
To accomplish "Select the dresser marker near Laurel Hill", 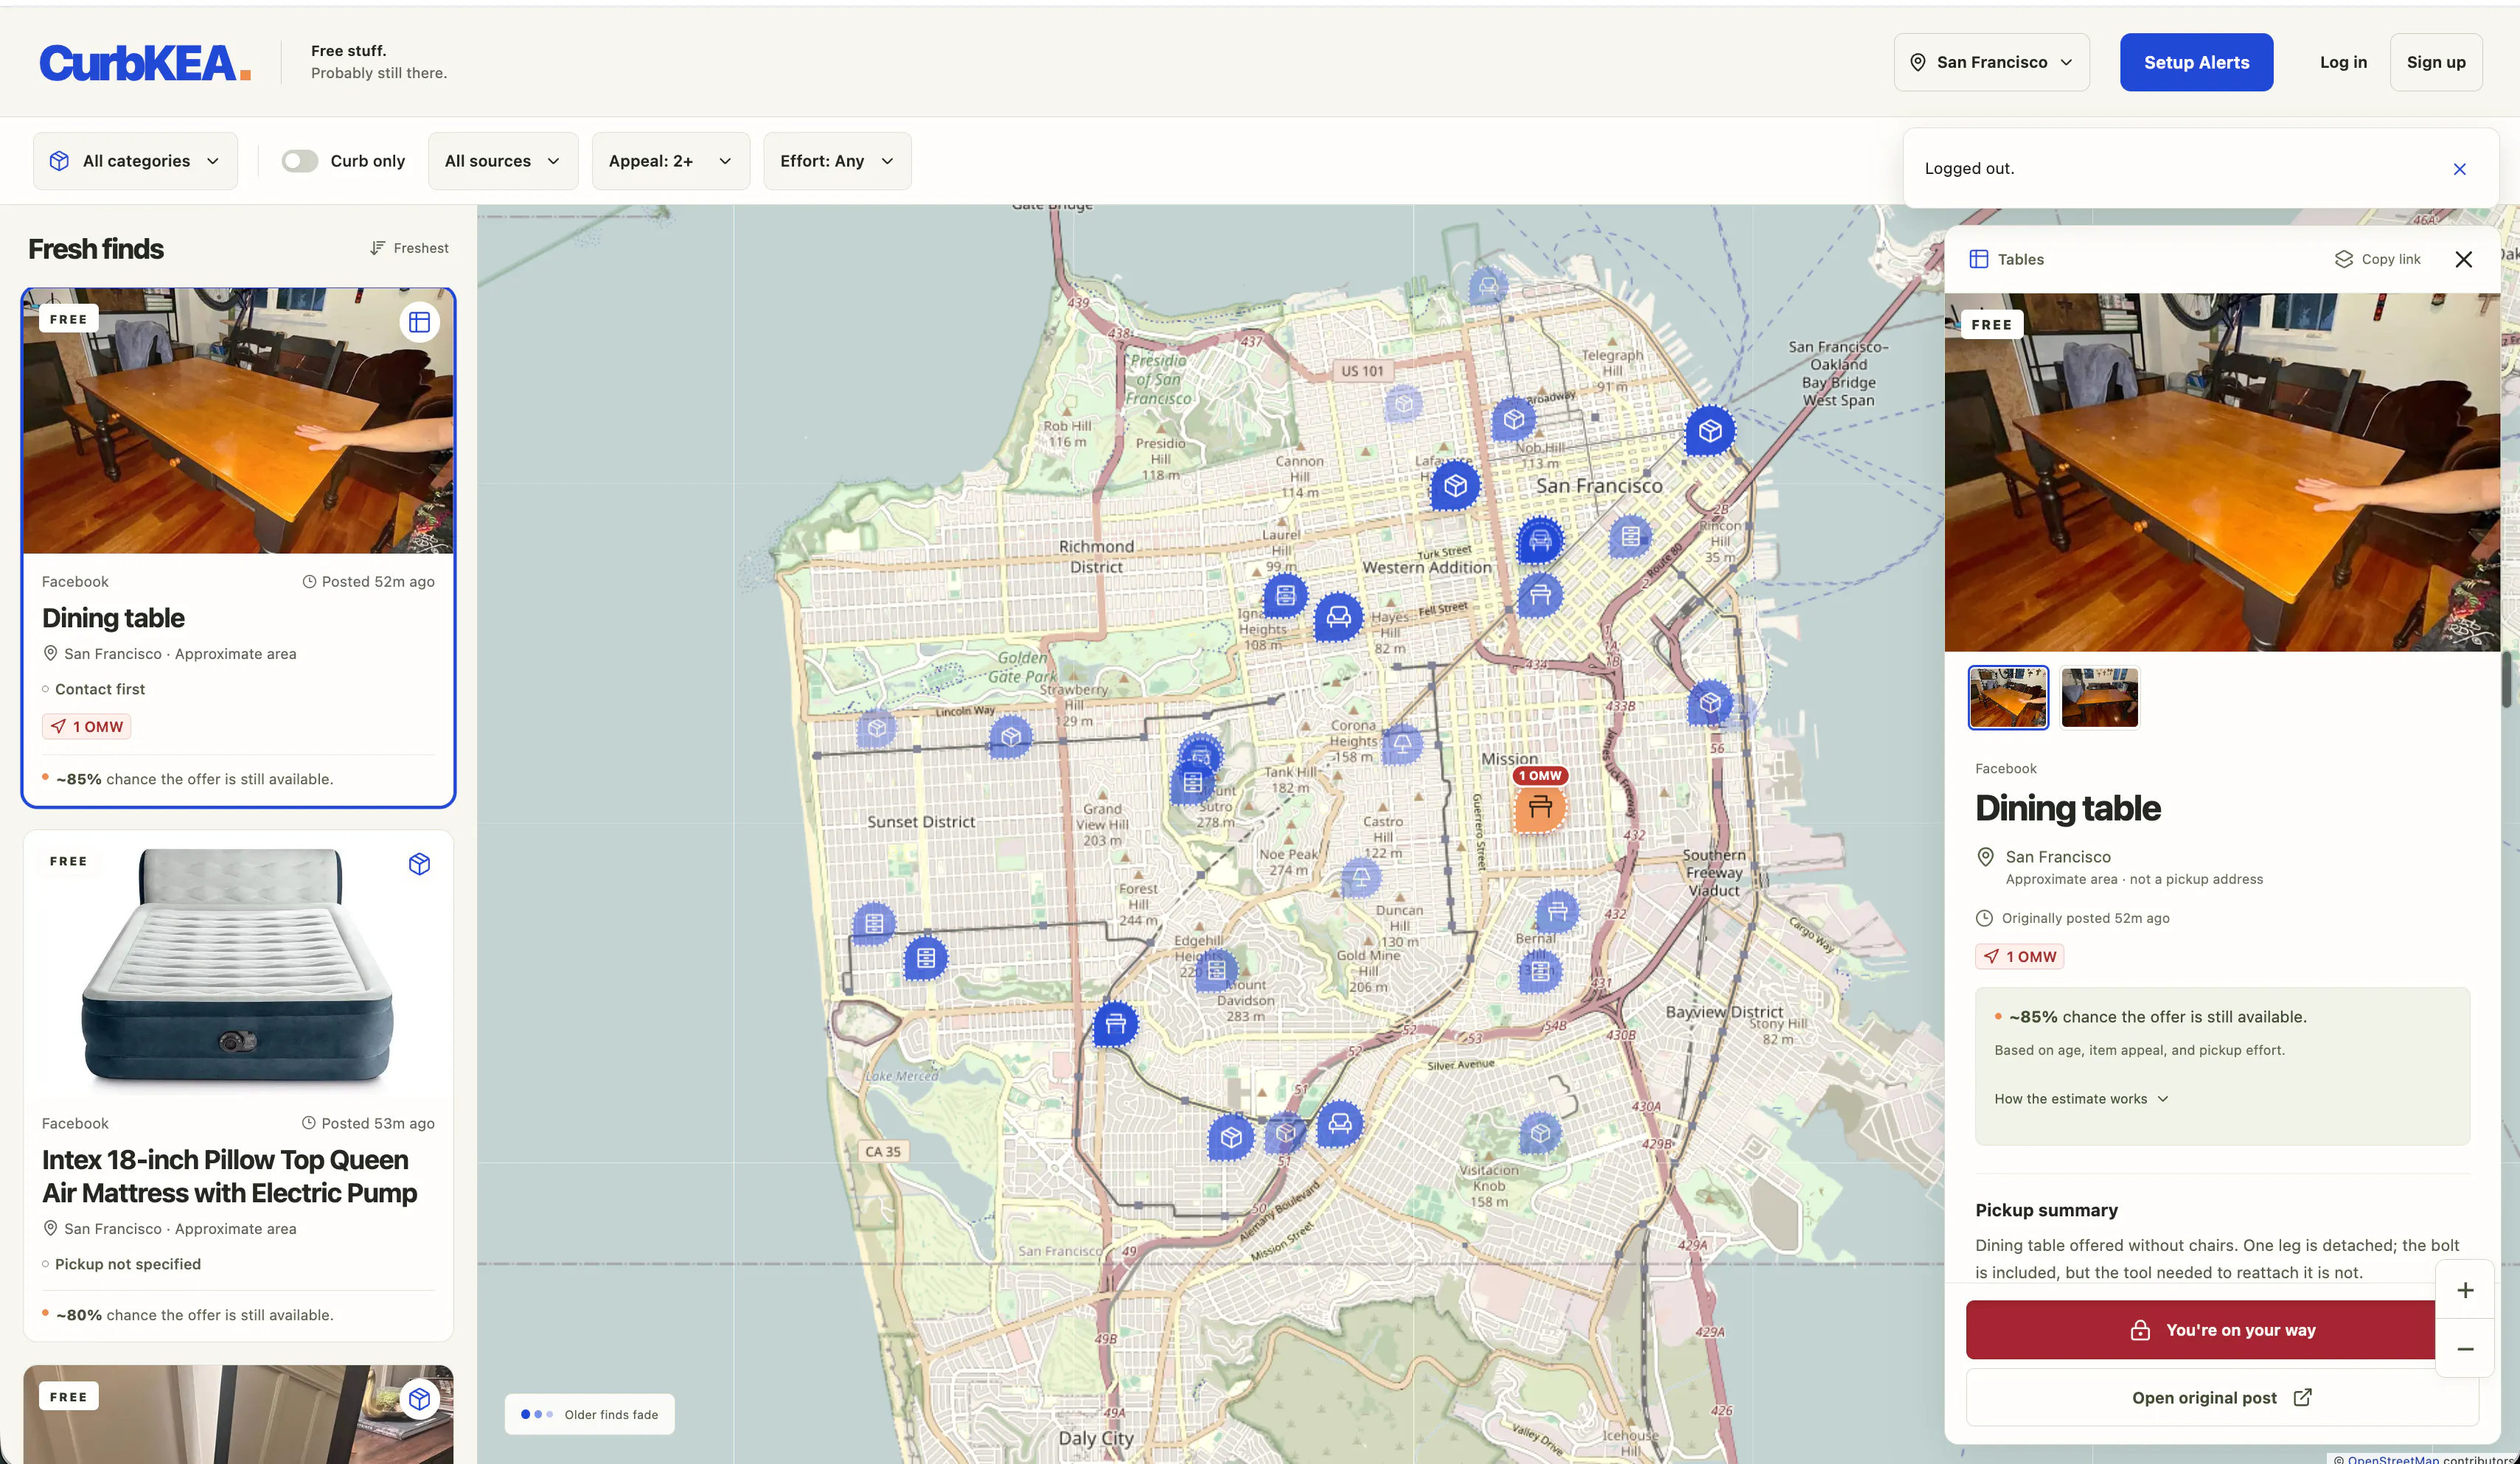I will [1285, 596].
